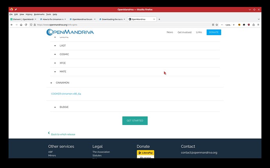This screenshot has height=168, width=270.
Task: Open the Statutes footer link
Action: tap(97, 155)
